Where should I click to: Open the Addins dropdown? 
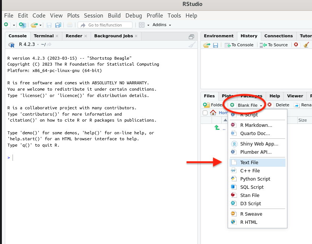[x=162, y=25]
